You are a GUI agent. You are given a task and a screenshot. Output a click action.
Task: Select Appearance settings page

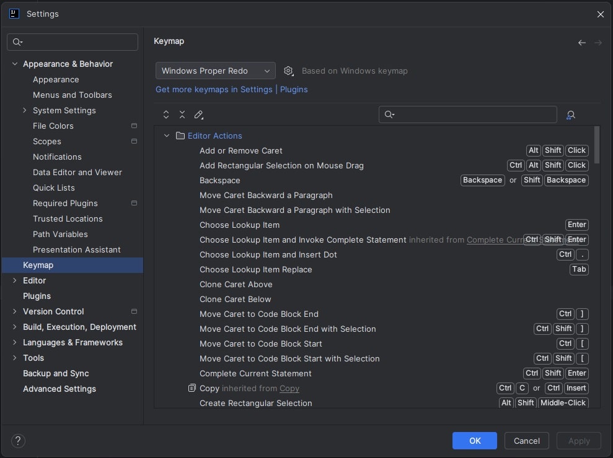point(56,79)
